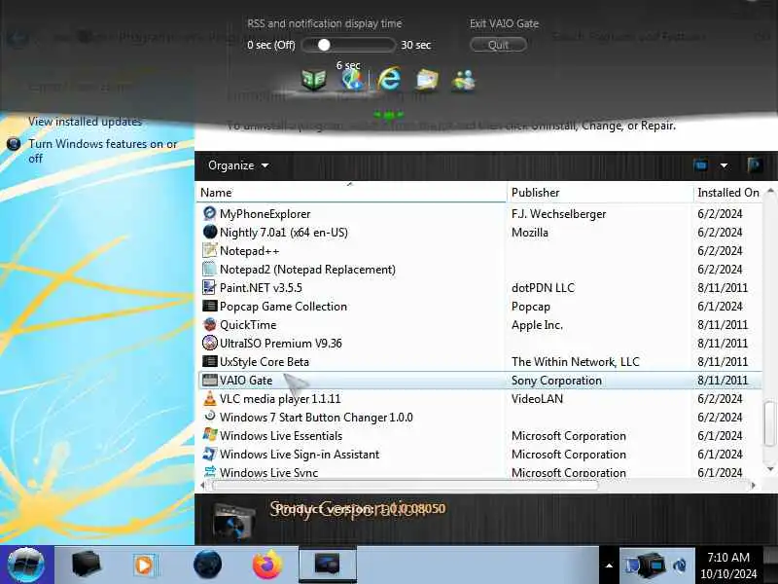Sort the list by the Publisher column

(x=600, y=192)
